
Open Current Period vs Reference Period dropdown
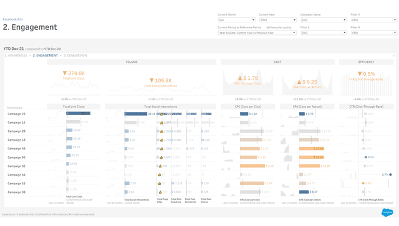tap(257, 33)
